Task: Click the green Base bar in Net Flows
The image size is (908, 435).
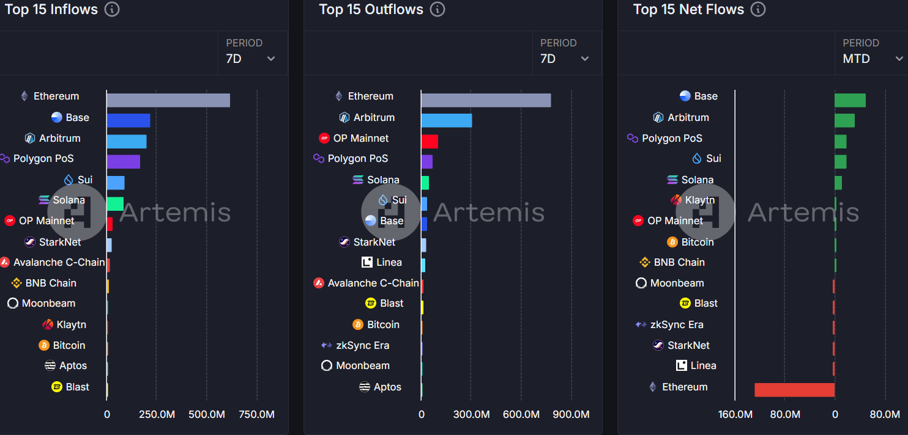Action: point(850,100)
